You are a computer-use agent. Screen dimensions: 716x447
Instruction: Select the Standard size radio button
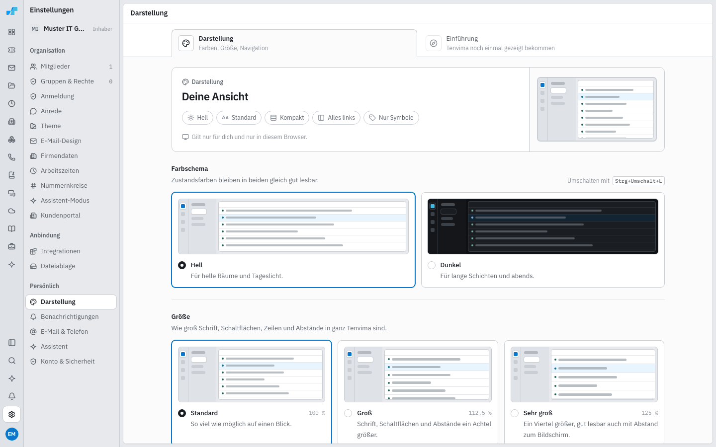click(182, 413)
